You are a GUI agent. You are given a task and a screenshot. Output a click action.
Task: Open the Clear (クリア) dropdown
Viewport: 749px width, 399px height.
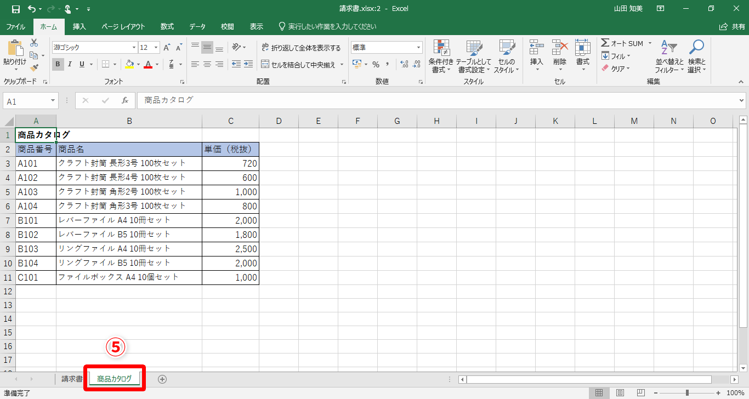tap(616, 69)
